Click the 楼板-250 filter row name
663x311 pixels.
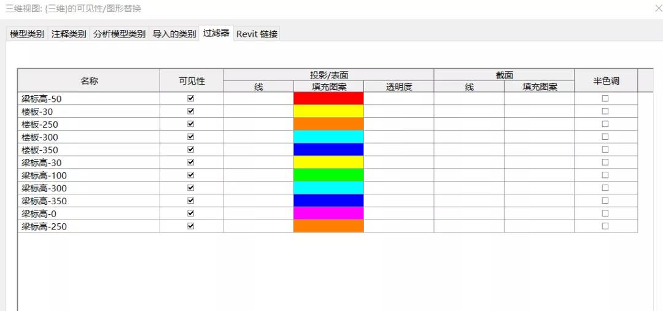(40, 125)
